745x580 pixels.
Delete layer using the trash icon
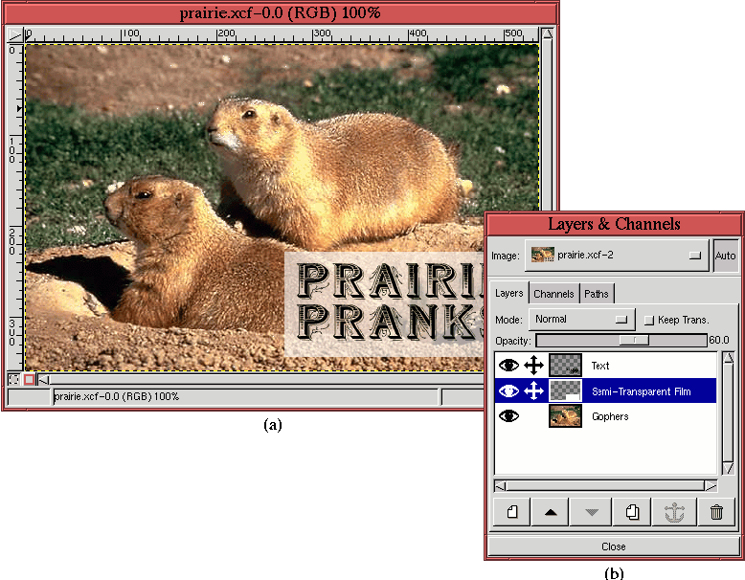click(716, 512)
